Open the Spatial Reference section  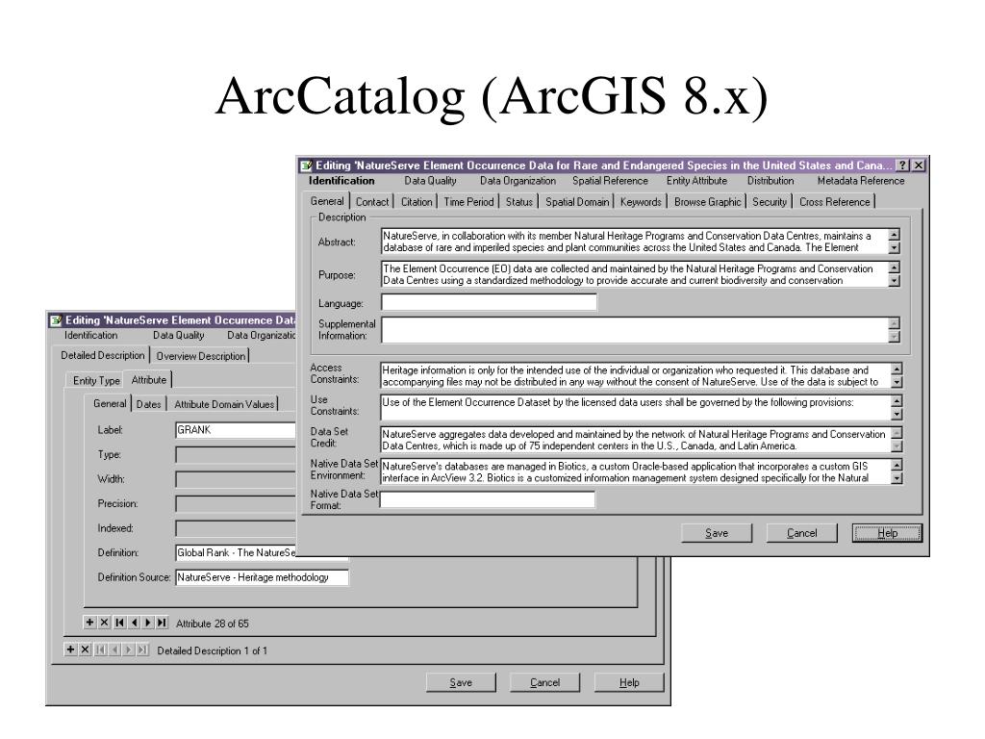pos(610,181)
